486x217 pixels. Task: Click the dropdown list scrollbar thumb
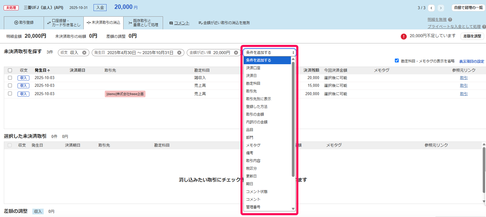[x=293, y=119]
